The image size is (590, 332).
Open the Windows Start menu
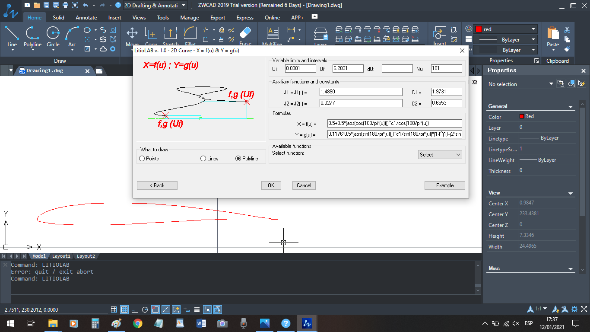10,323
